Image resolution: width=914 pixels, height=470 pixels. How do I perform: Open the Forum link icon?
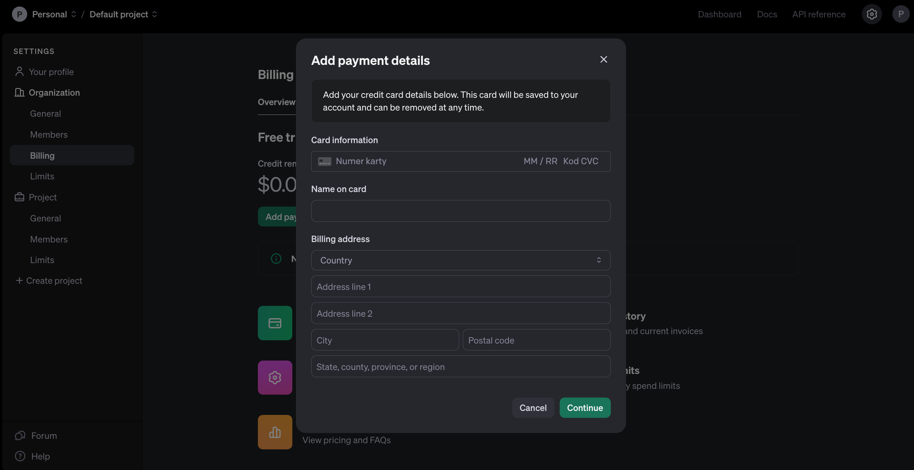click(x=20, y=436)
